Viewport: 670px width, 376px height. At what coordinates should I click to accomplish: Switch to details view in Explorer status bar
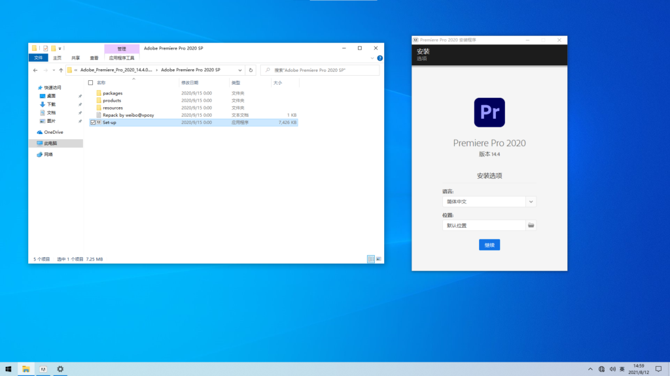coord(371,258)
